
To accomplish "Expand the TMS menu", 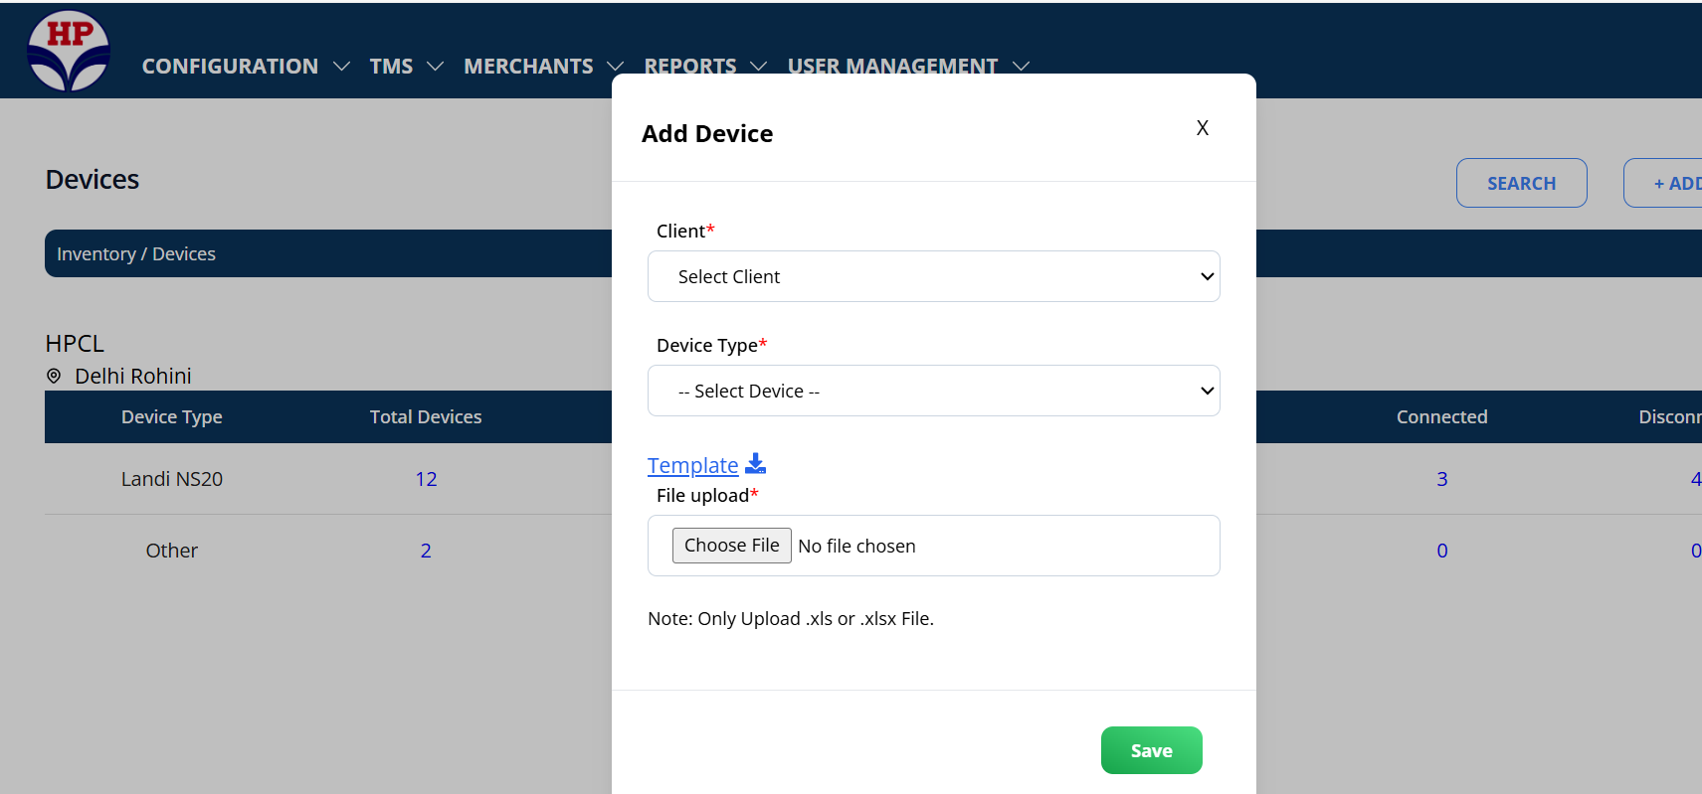I will click(x=391, y=67).
